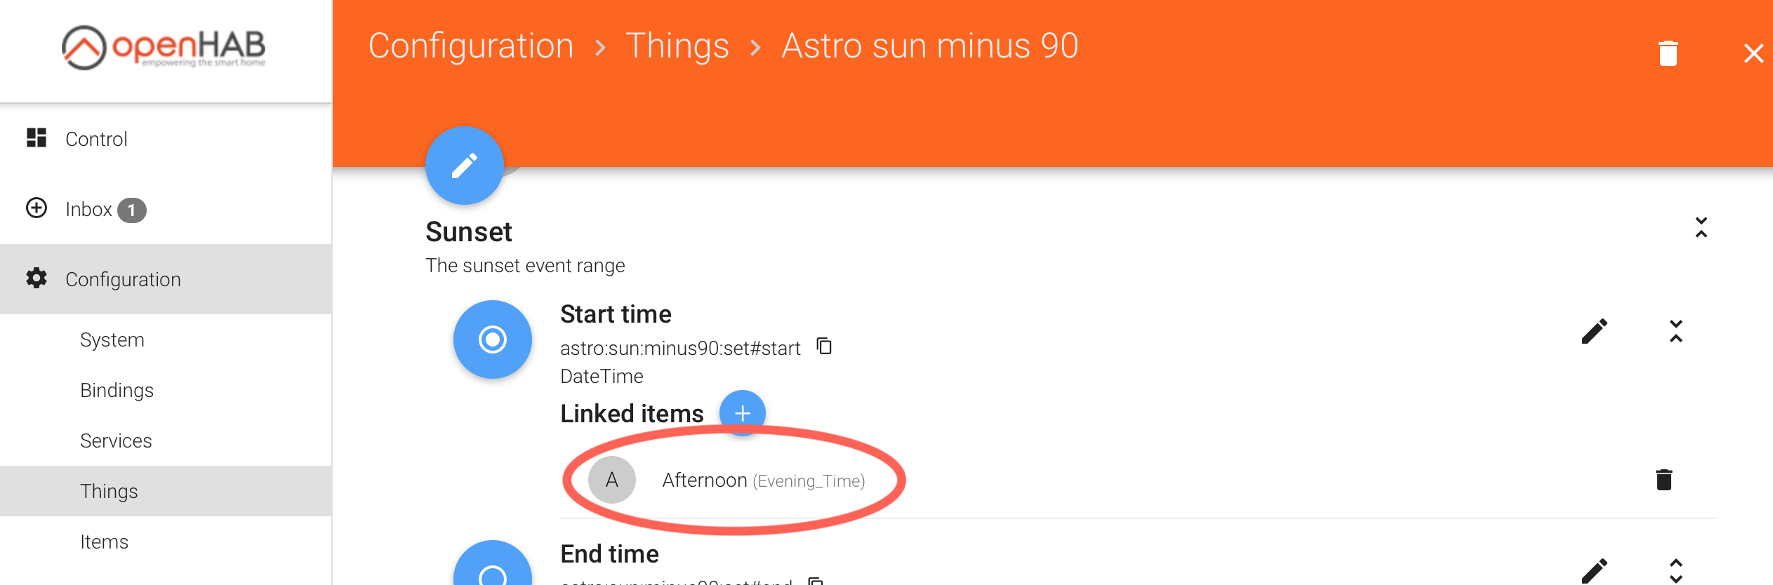Unlink the Afternoon item via trash icon
Viewport: 1773px width, 585px height.
(1664, 480)
